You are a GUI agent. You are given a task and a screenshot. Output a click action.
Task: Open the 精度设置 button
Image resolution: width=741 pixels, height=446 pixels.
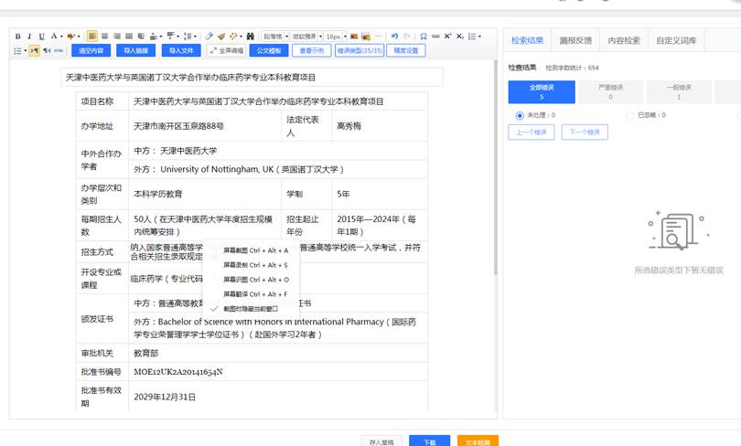406,50
